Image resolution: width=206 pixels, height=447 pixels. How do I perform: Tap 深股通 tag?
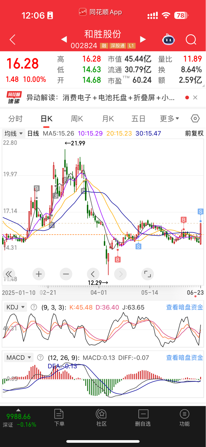coord(118,46)
